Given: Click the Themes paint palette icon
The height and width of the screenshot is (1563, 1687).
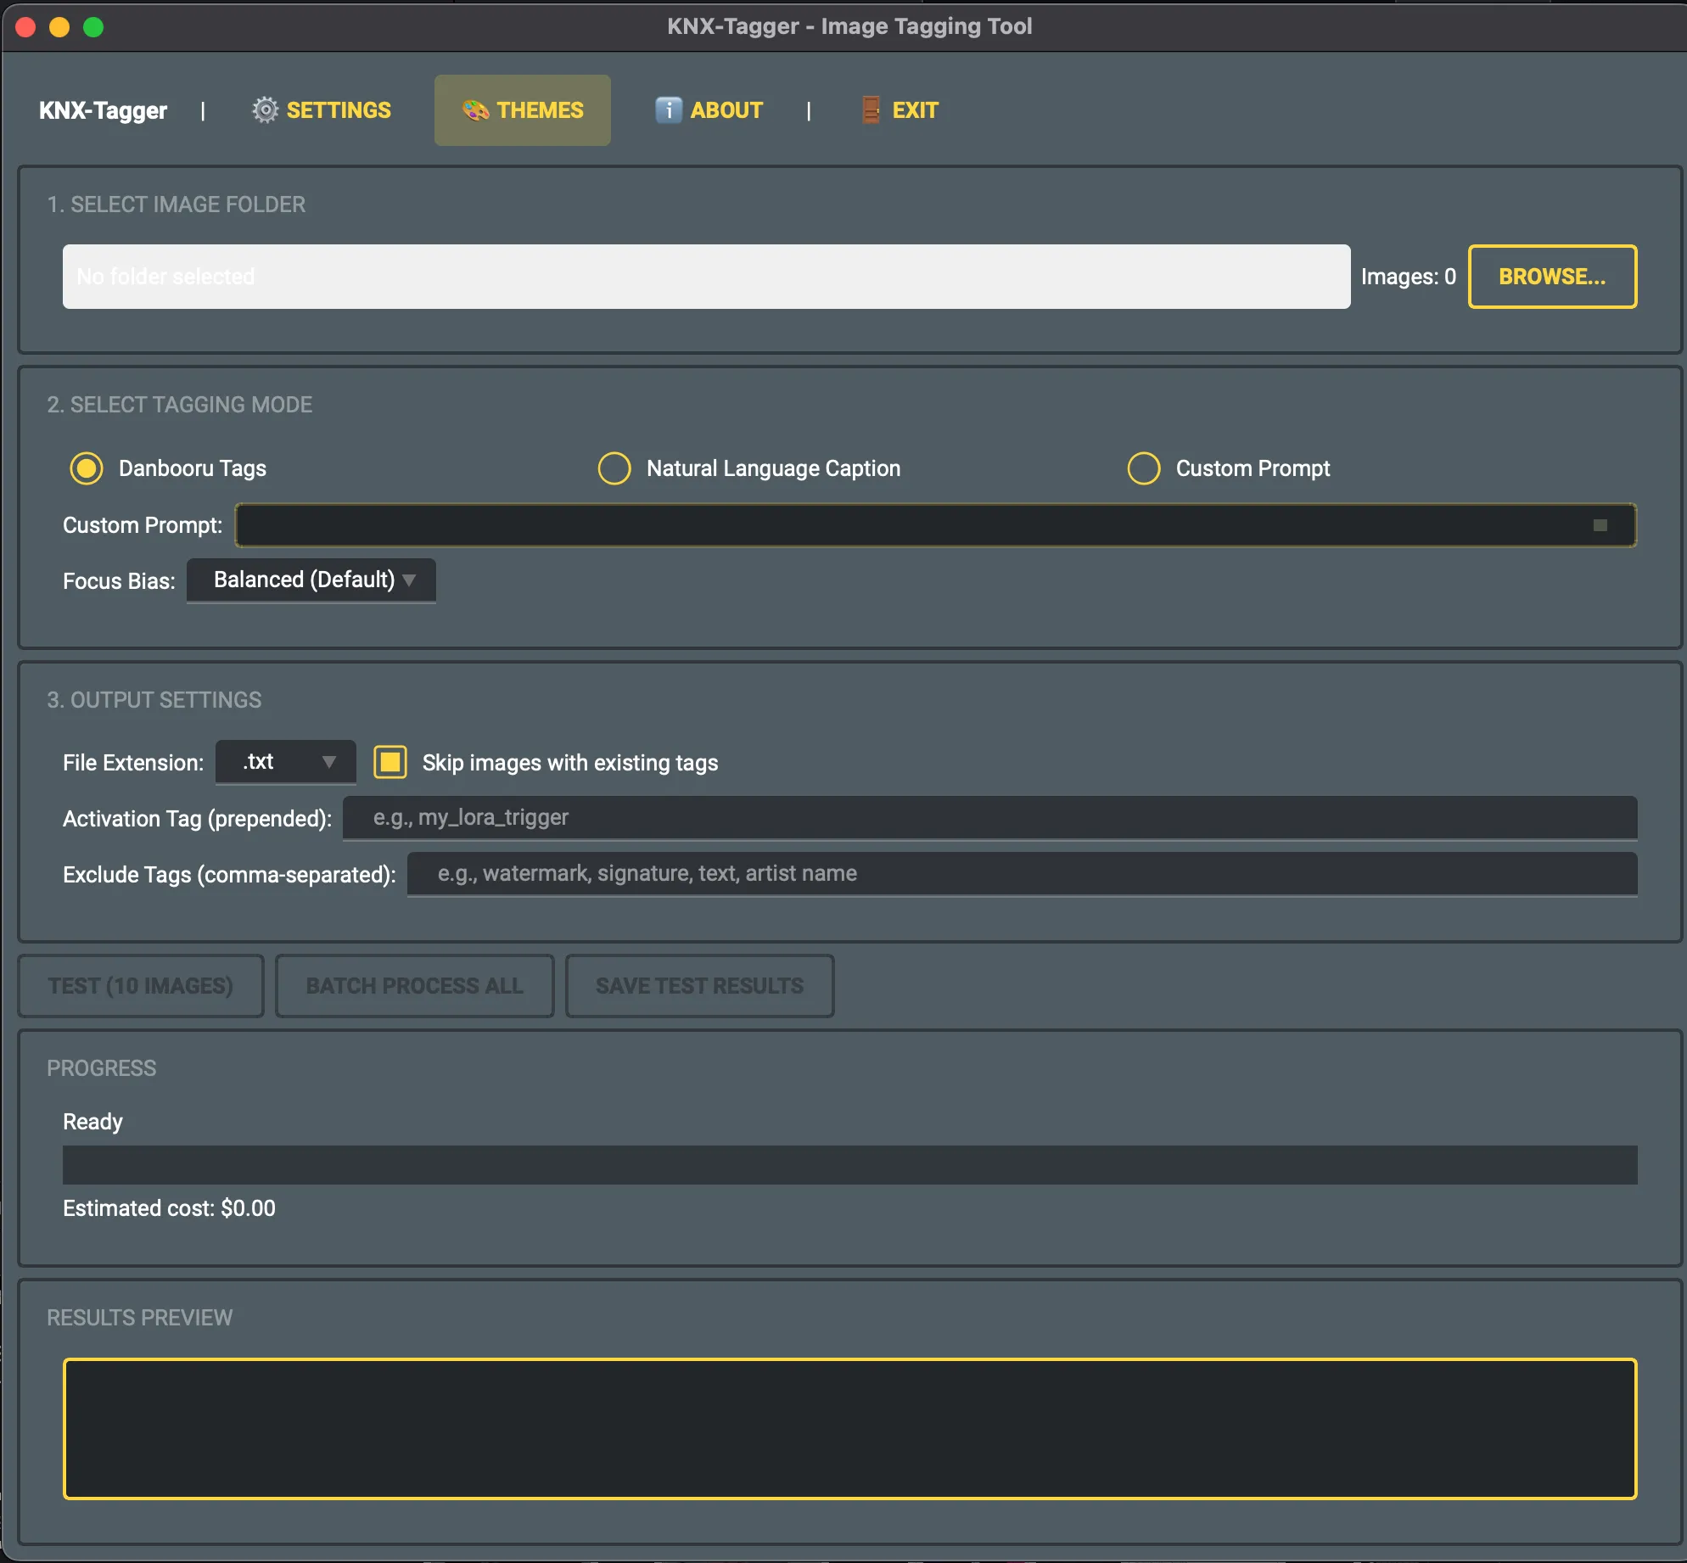Looking at the screenshot, I should 475,110.
